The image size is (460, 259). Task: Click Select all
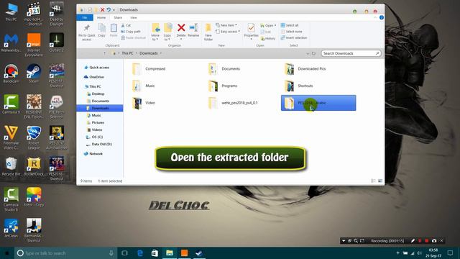[x=290, y=25]
